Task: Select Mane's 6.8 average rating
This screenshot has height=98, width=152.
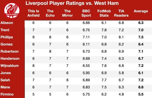Action: coord(141,87)
